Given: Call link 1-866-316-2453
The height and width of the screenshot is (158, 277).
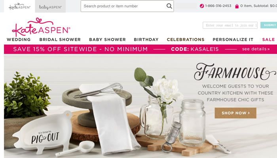Looking at the screenshot, I should (x=218, y=6).
